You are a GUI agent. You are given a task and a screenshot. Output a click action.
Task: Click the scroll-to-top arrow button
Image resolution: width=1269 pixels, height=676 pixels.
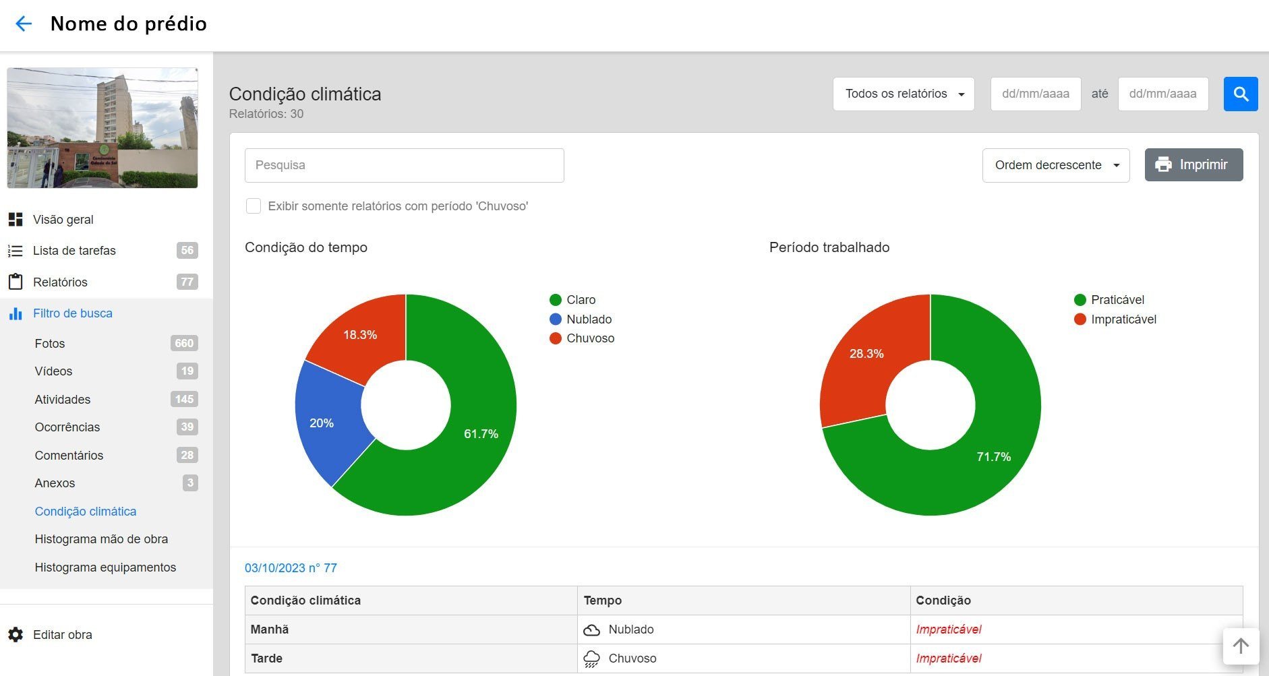(1241, 646)
